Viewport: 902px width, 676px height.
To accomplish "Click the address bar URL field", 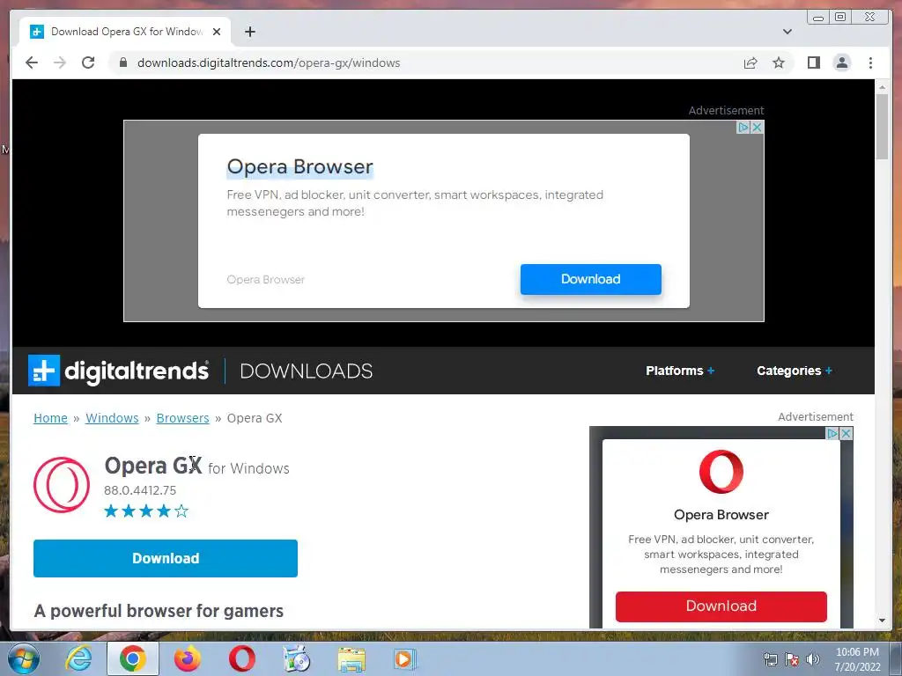I will pyautogui.click(x=425, y=62).
